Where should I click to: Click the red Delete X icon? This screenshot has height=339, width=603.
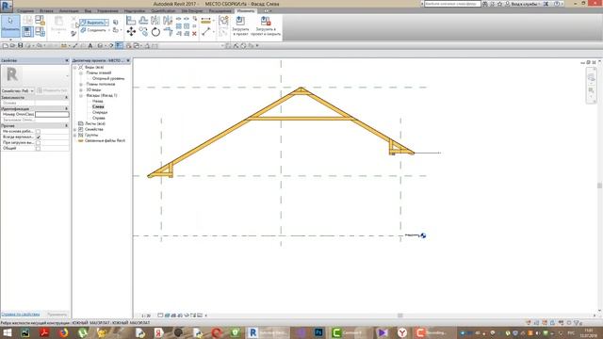point(195,34)
